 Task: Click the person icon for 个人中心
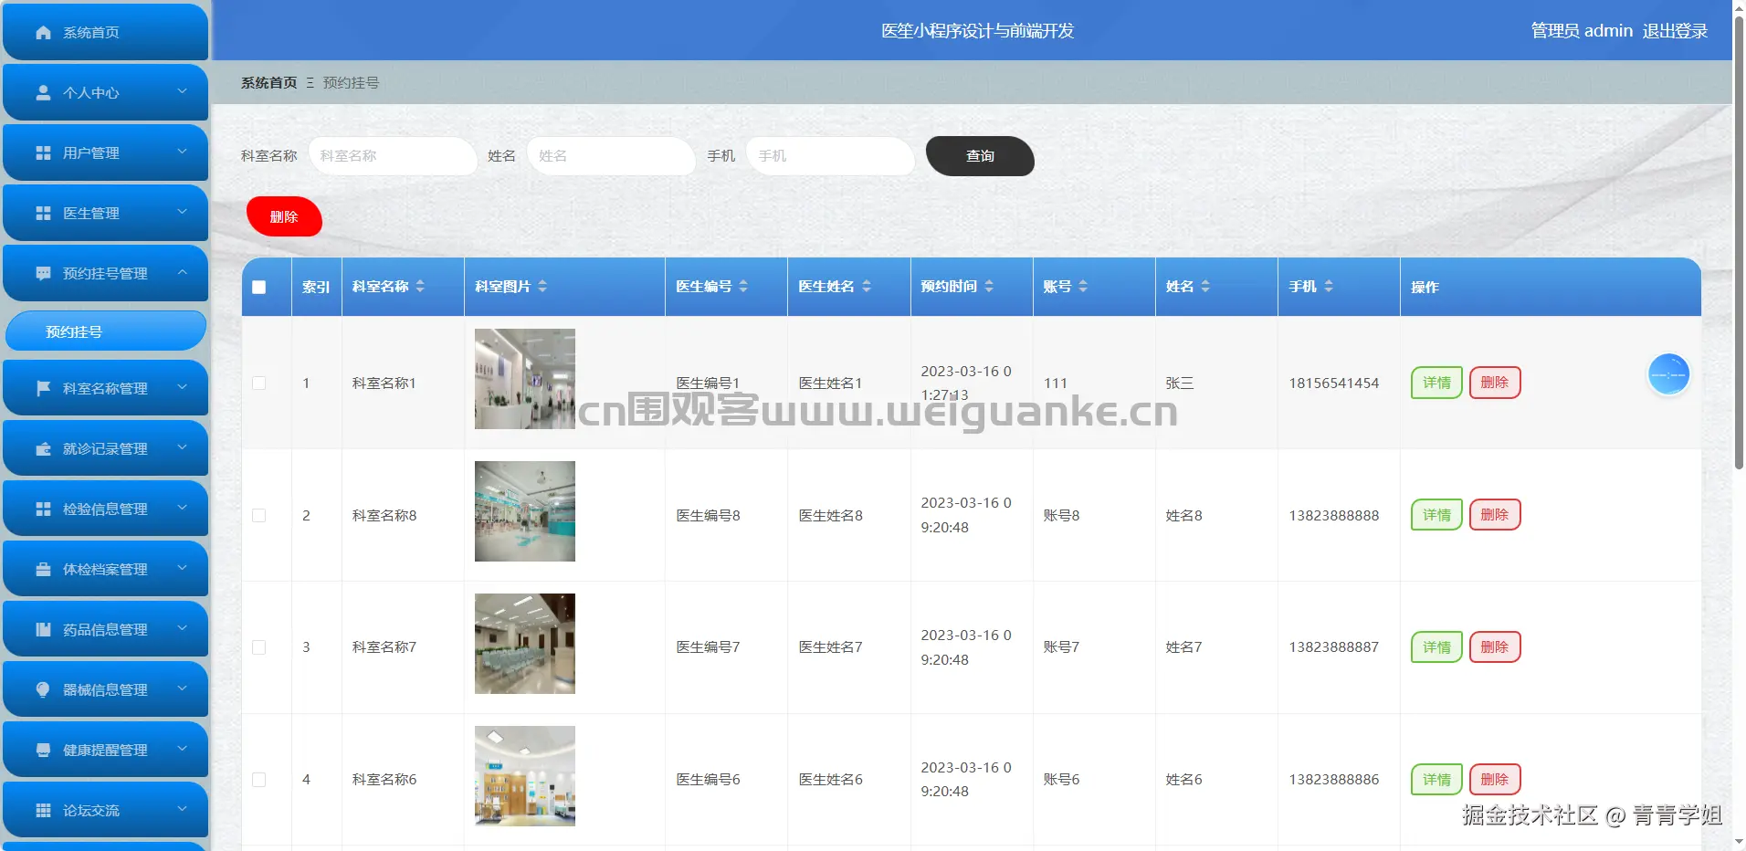click(43, 92)
